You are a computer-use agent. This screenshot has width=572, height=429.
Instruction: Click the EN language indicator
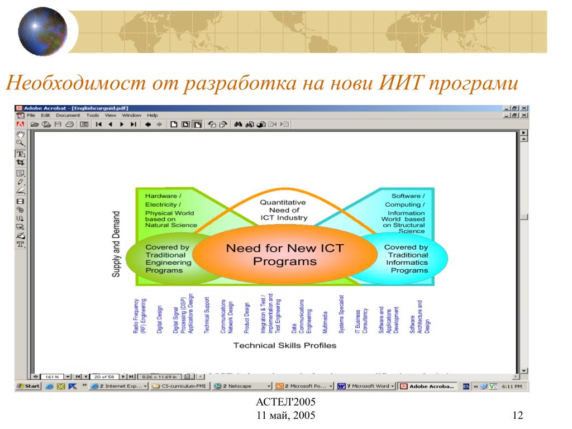pos(466,387)
